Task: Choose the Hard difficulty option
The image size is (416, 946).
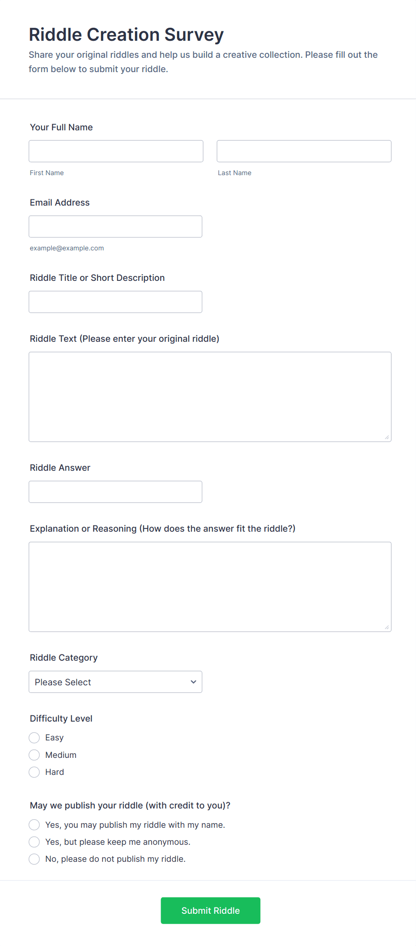Action: 34,772
